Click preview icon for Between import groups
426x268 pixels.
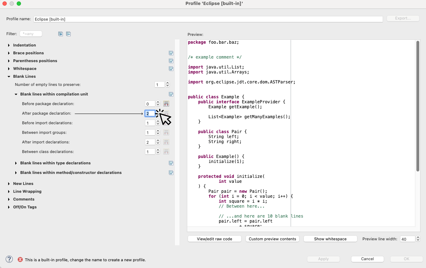click(166, 132)
